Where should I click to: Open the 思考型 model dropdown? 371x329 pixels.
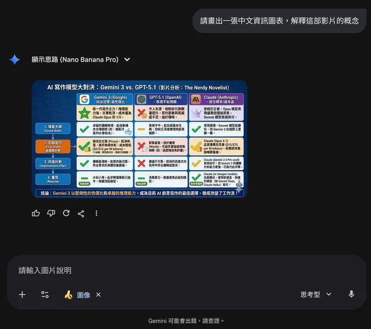(x=316, y=294)
